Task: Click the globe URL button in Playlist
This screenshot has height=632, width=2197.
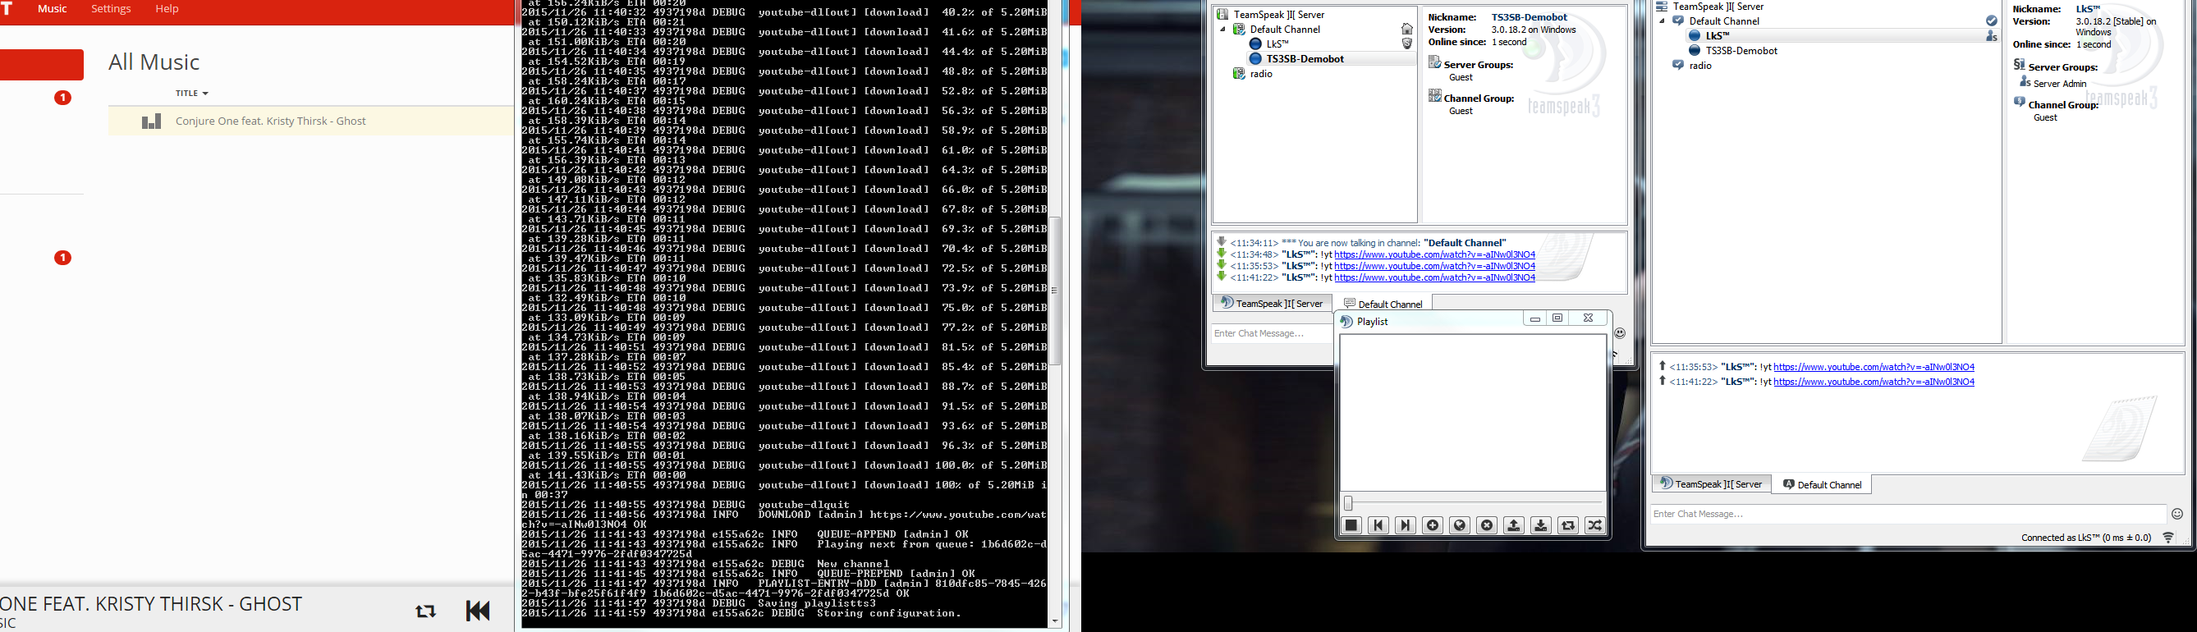Action: pyautogui.click(x=1460, y=525)
